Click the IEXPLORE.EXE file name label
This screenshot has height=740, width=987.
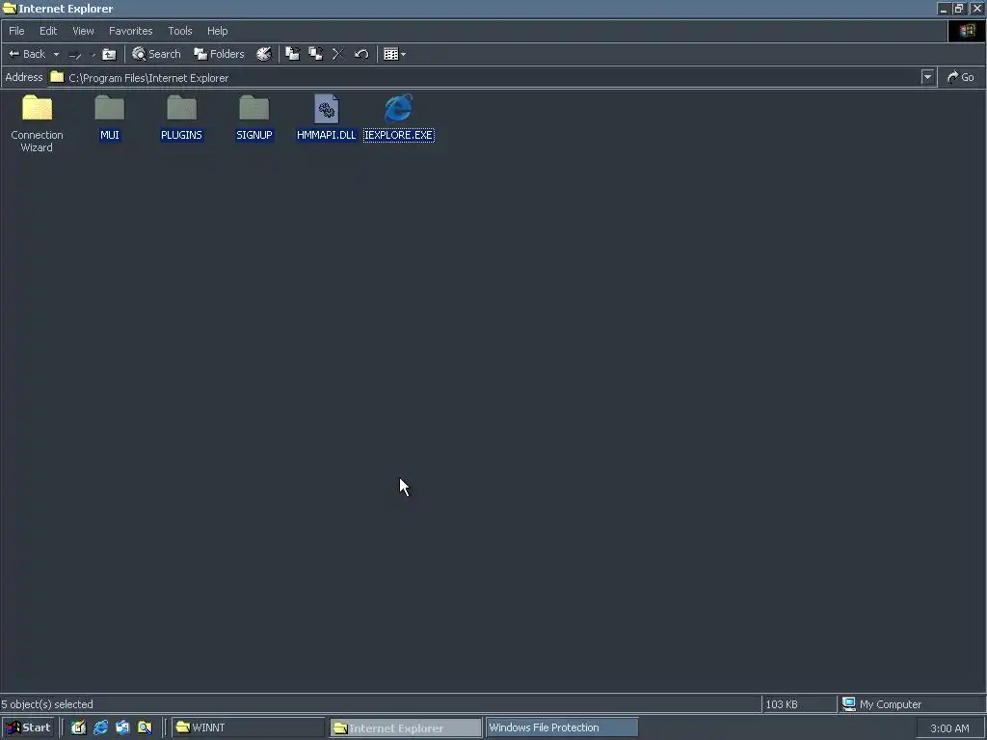[398, 135]
